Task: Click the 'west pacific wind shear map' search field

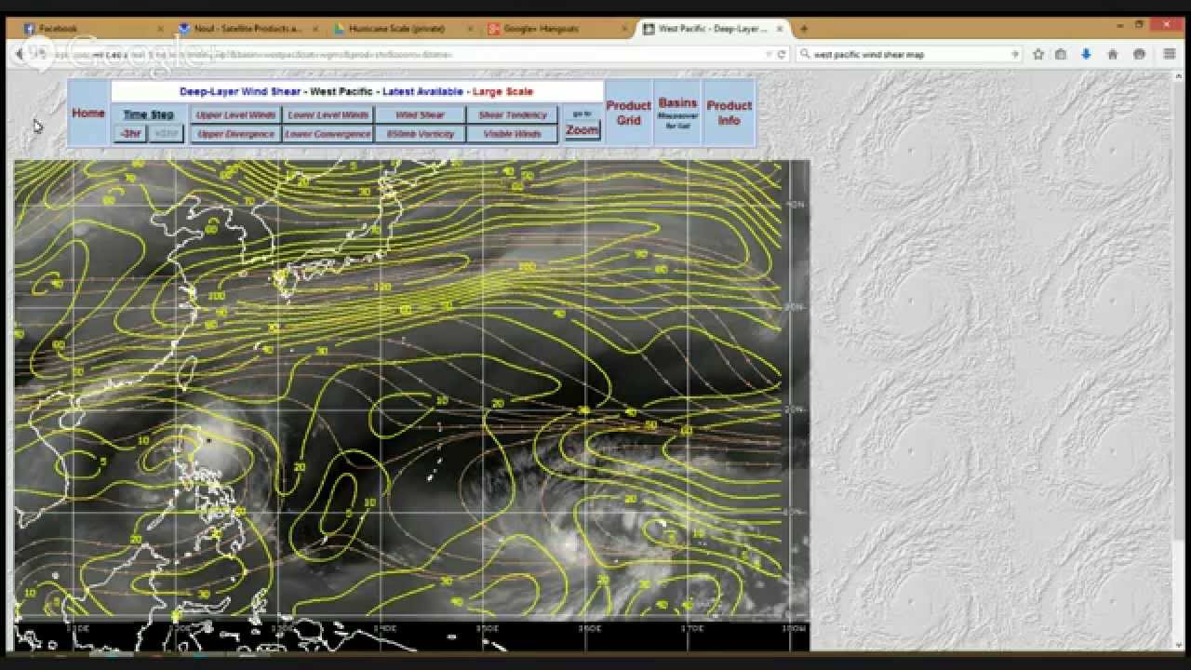Action: point(910,55)
